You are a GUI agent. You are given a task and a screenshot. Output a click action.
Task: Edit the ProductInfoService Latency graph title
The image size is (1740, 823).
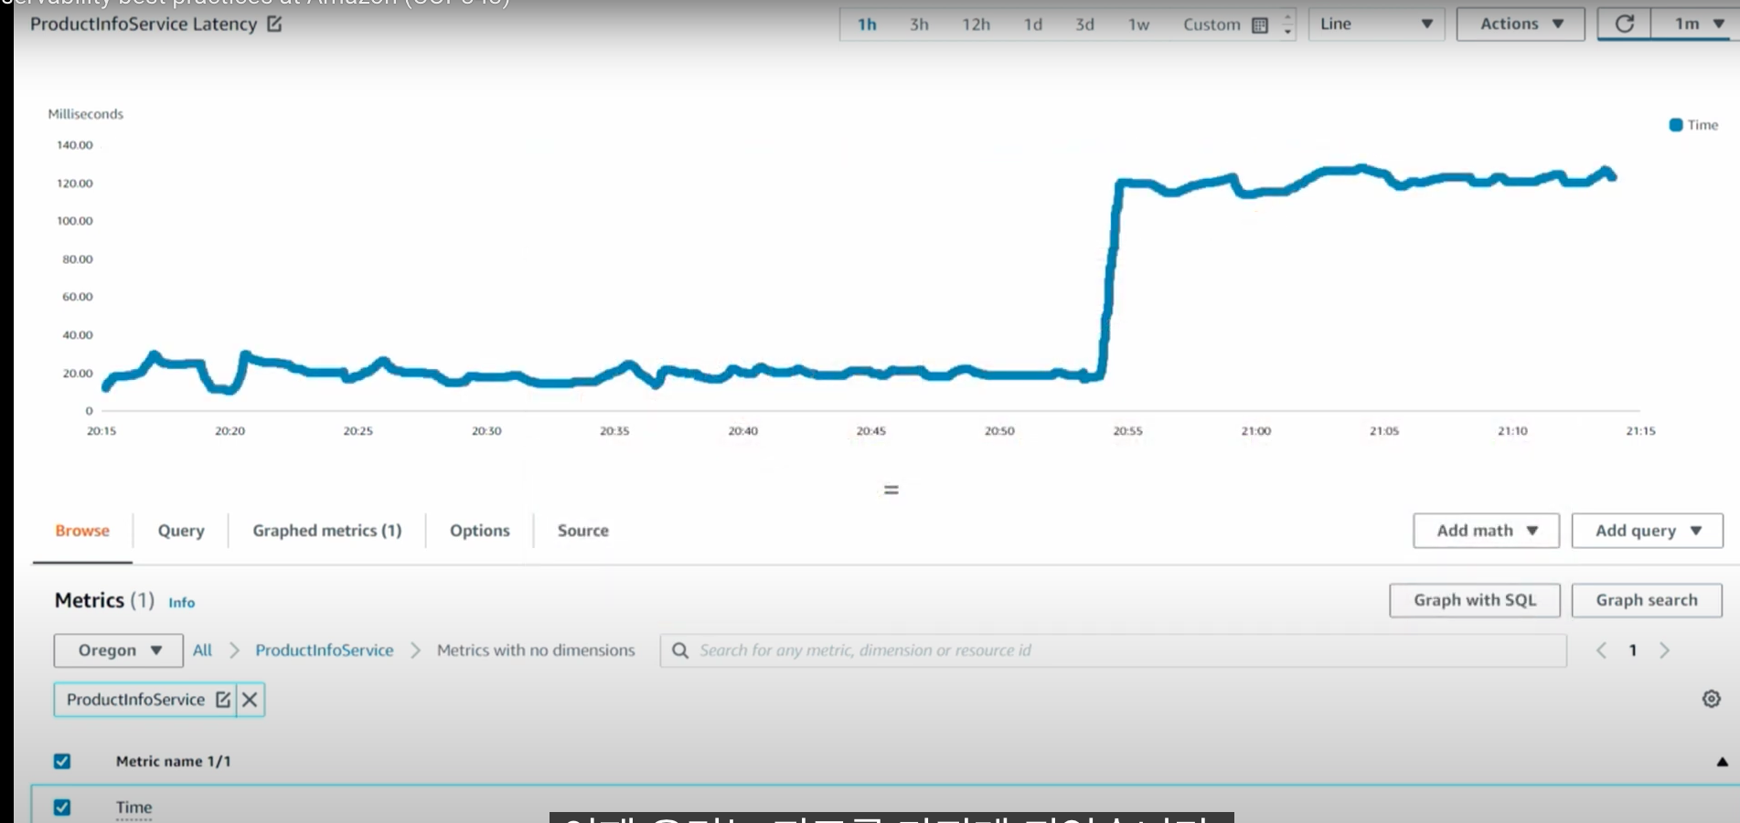coord(274,24)
